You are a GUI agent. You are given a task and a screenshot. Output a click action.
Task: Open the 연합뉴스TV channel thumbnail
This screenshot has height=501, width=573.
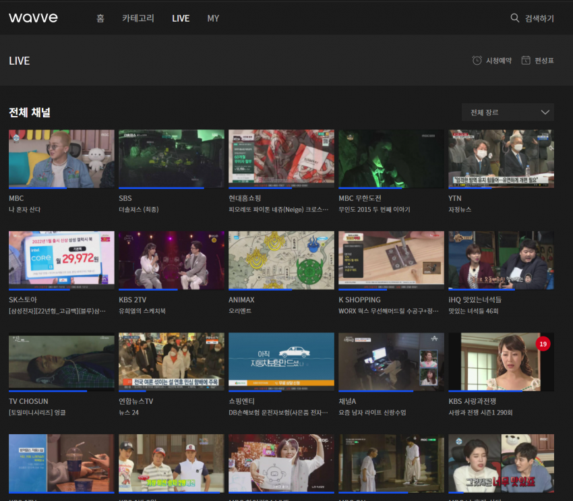pyautogui.click(x=171, y=362)
